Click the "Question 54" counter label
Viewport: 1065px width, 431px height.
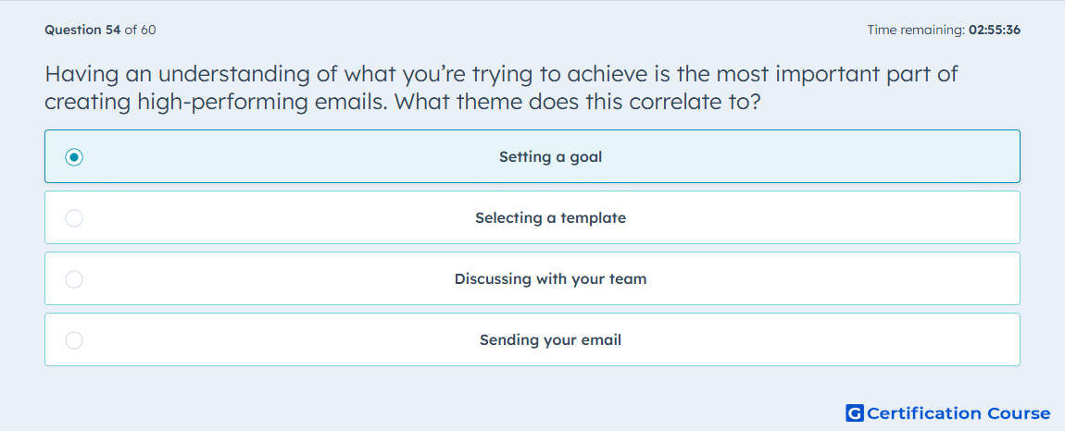click(82, 30)
